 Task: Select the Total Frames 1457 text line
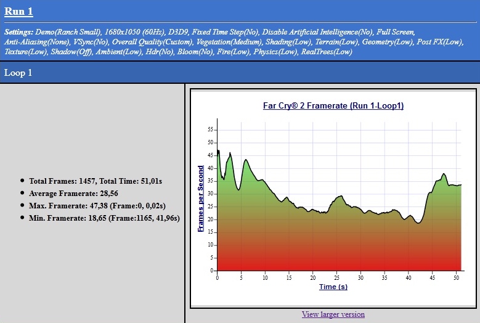(96, 181)
